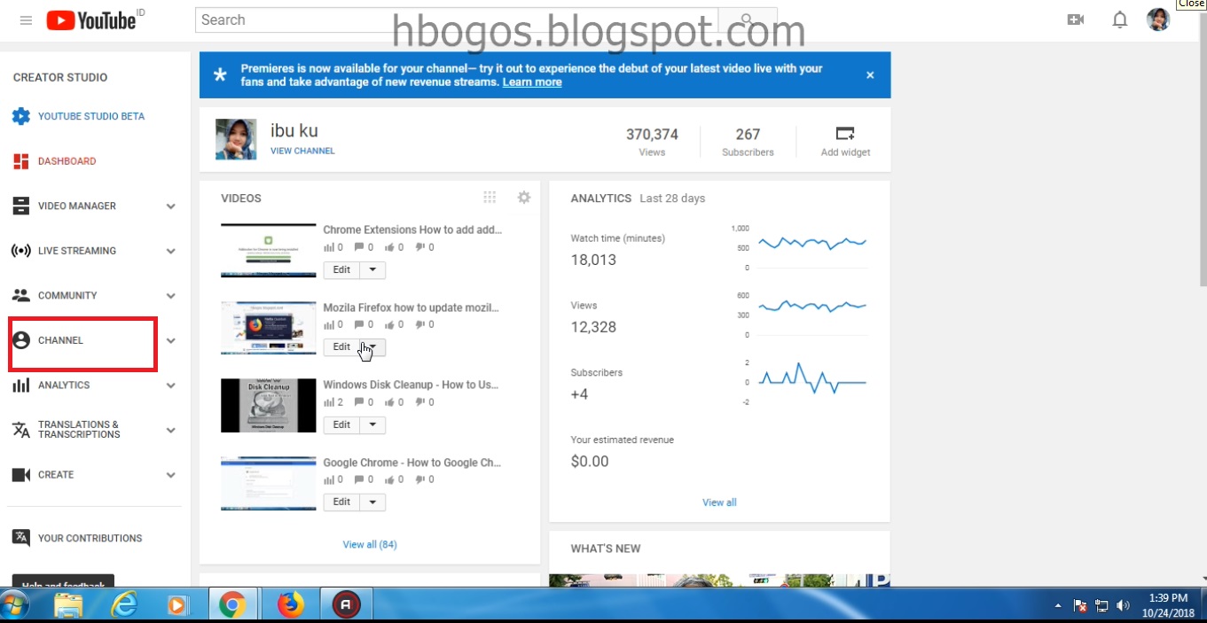This screenshot has width=1207, height=623.
Task: Select Analytics menu item
Action: coord(64,385)
